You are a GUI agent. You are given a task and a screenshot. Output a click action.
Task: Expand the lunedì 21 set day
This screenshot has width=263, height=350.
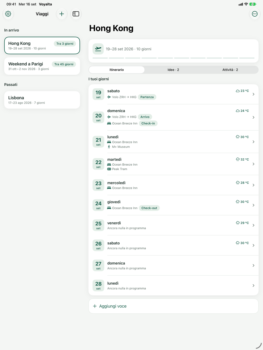tap(174, 142)
